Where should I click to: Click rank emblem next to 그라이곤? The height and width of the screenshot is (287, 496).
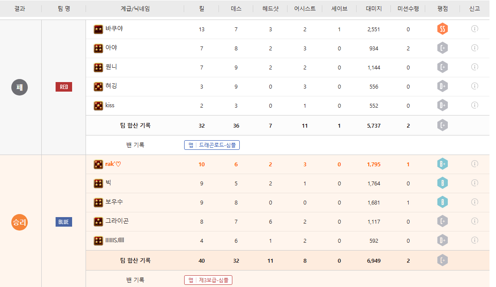click(x=99, y=221)
